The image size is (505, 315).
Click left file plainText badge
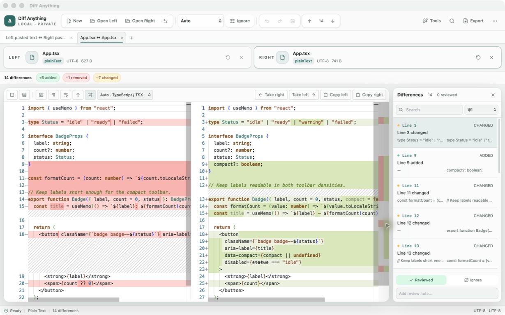53,61
